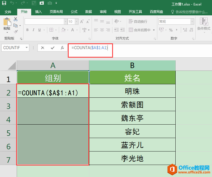Open the Customize Quick Access Toolbar arrow
212x177 pixels.
click(x=56, y=3)
